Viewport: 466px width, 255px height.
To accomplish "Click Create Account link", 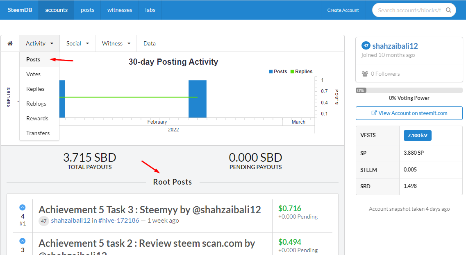I will (343, 10).
